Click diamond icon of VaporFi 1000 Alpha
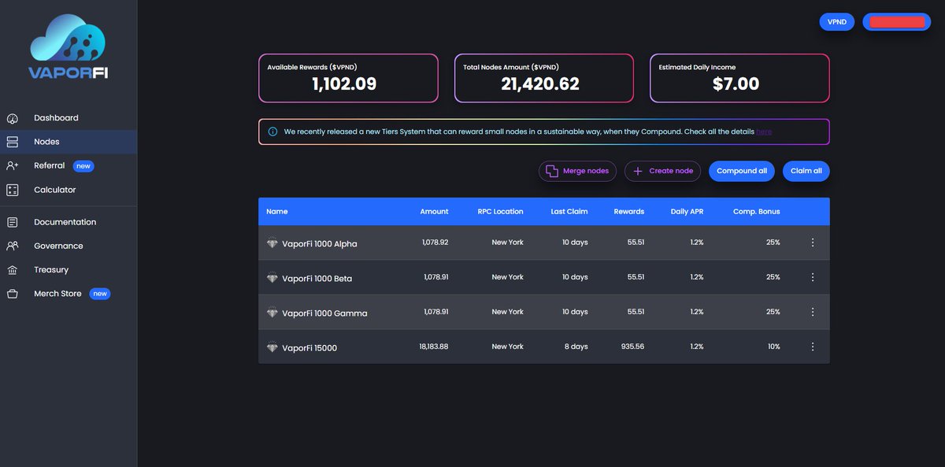Image resolution: width=945 pixels, height=467 pixels. click(x=272, y=243)
